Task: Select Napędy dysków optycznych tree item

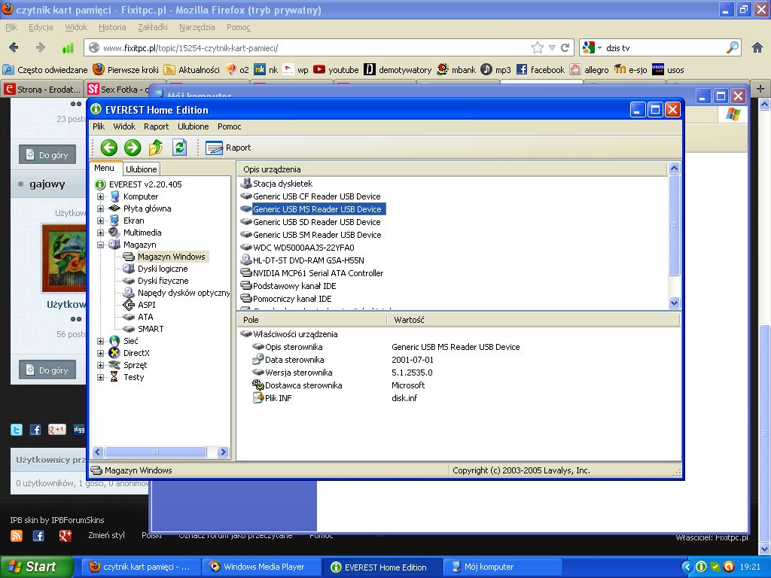Action: tap(184, 293)
